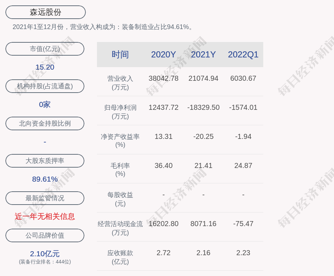The width and height of the screenshot is (334, 276).
Task: Click cash flow value 8071.16
Action: [203, 224]
